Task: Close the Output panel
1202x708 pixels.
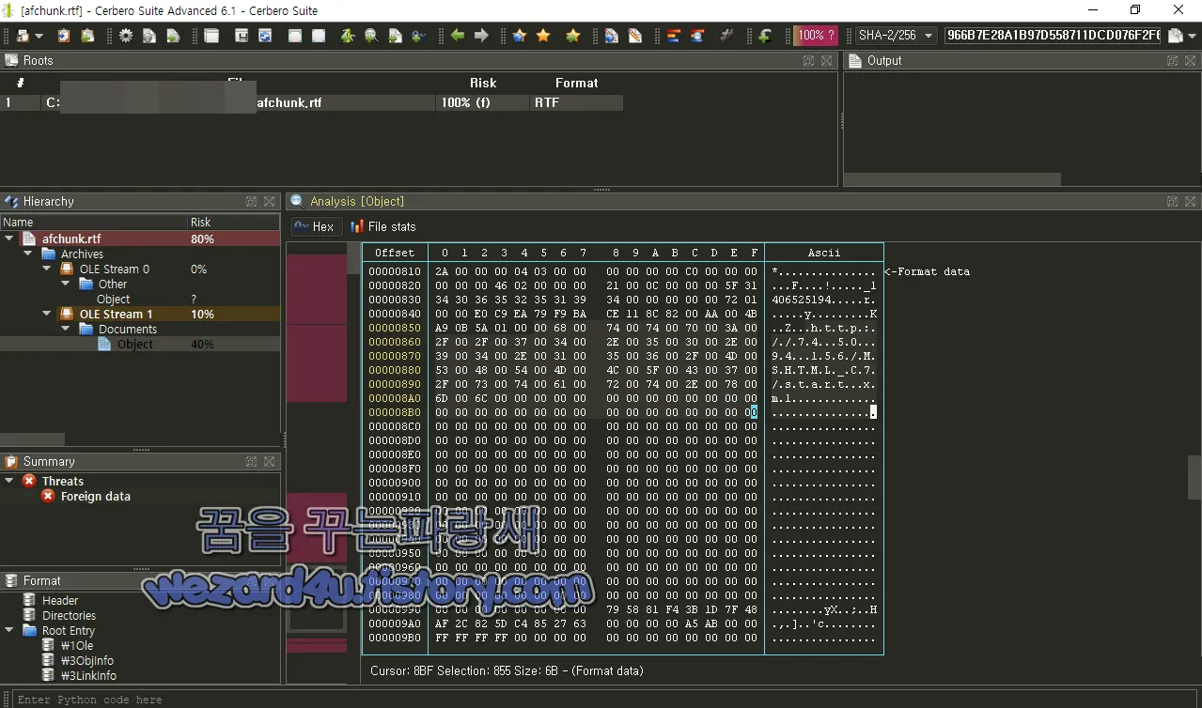Action: pyautogui.click(x=1190, y=60)
